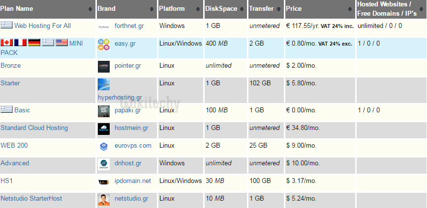The height and width of the screenshot is (208, 427).
Task: Click the Price column header
Action: [x=294, y=9]
